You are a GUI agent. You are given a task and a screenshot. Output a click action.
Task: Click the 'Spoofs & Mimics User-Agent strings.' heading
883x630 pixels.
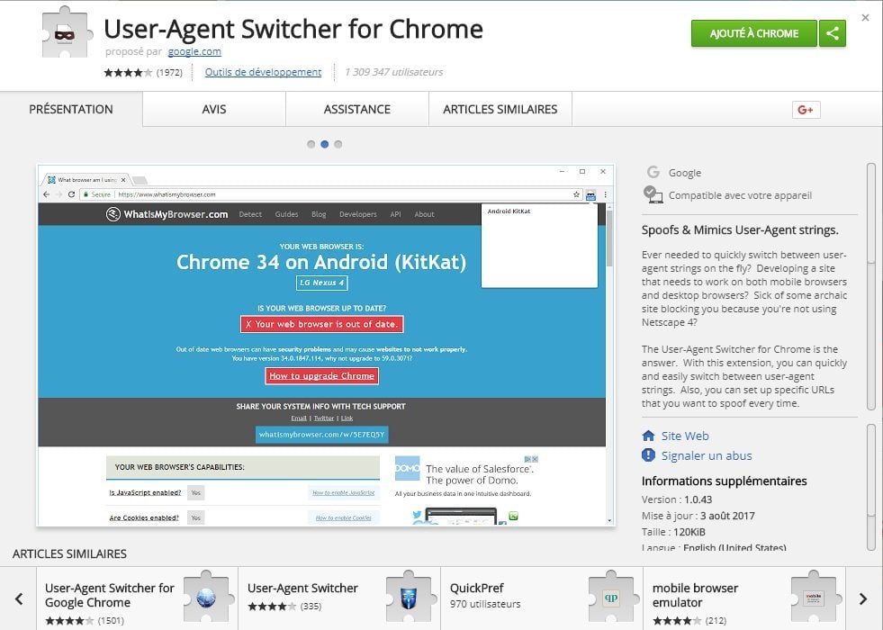pyautogui.click(x=740, y=229)
